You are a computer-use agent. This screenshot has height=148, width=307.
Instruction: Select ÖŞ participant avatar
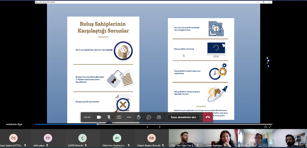pos(14,138)
